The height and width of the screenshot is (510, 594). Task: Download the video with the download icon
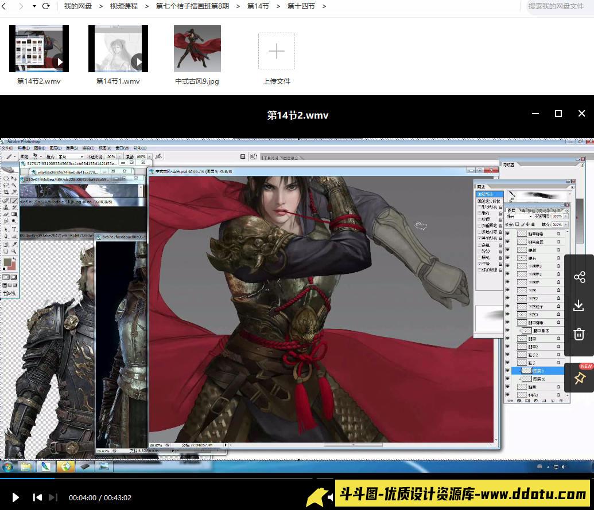pyautogui.click(x=579, y=305)
